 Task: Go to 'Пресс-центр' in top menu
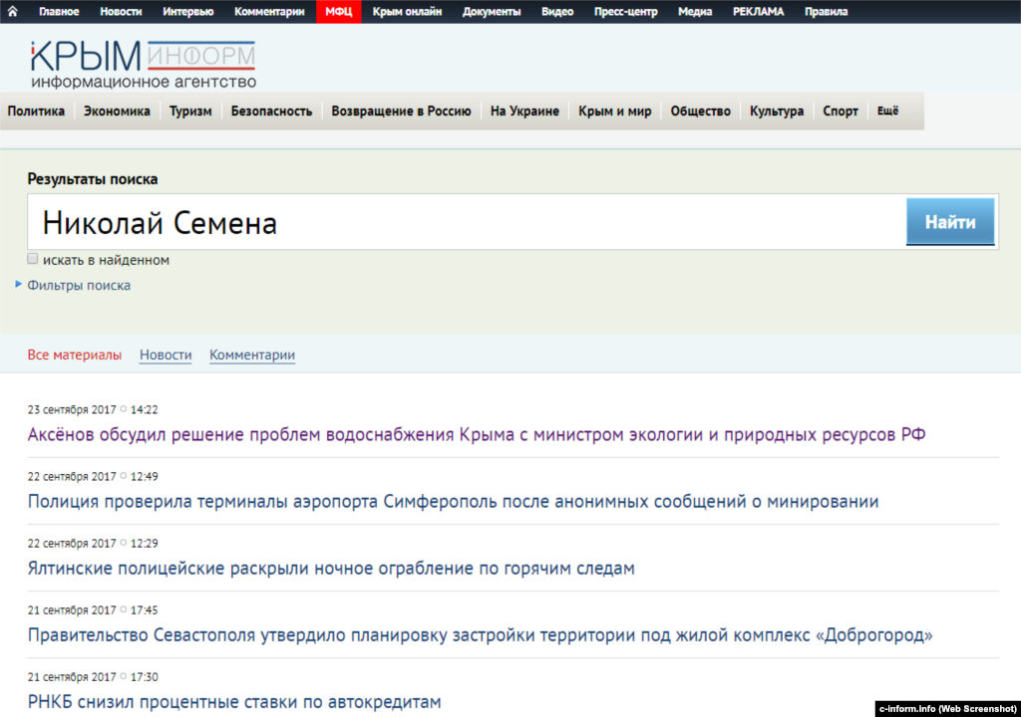pos(627,12)
